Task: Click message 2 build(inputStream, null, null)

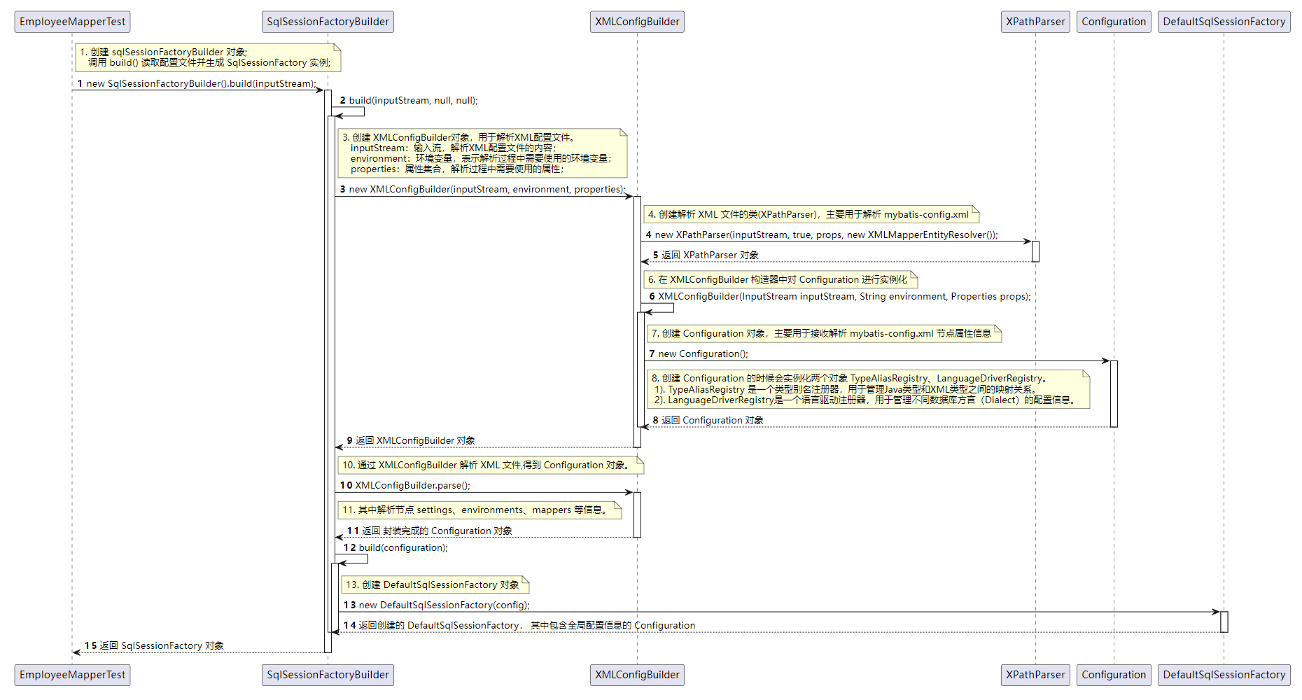Action: click(409, 100)
